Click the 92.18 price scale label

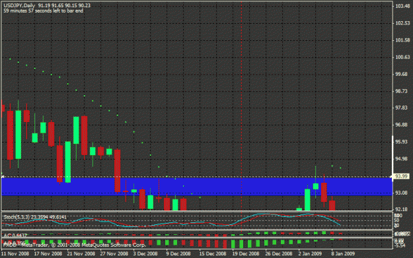pos(401,209)
